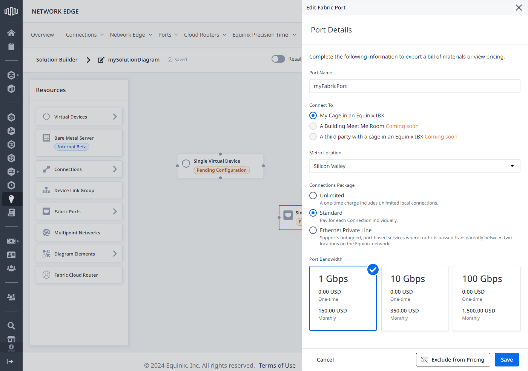Choose the Ethernet Private Line package
The image size is (528, 371).
(313, 230)
